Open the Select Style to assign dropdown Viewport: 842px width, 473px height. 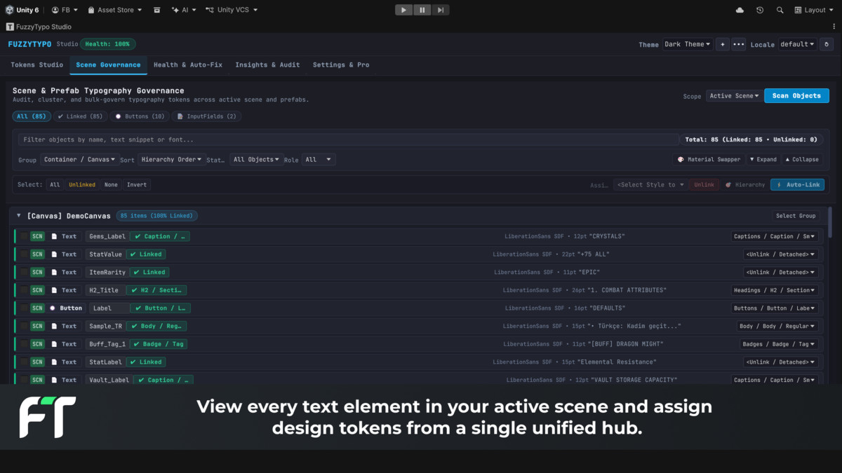click(649, 185)
